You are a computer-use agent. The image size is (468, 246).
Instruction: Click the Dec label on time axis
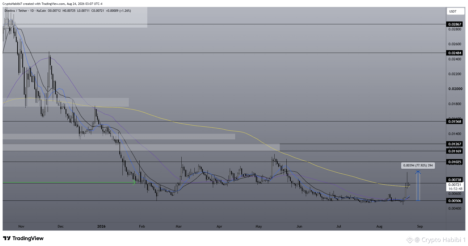[61, 226]
